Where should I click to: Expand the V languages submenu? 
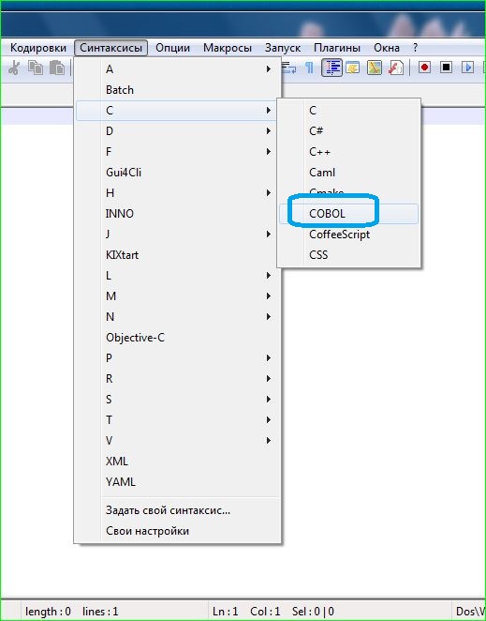pyautogui.click(x=178, y=440)
